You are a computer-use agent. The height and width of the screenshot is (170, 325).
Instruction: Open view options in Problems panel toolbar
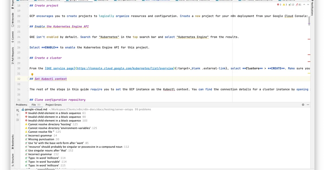[18, 110]
